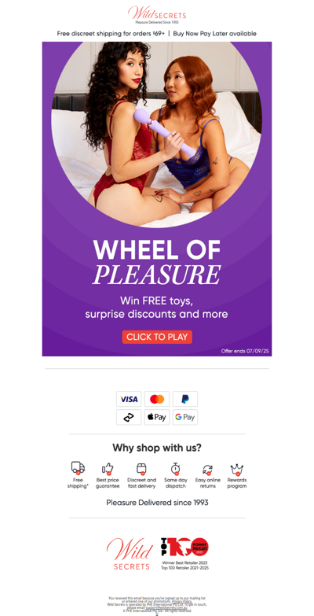Choose the PayPal payment icon
The width and height of the screenshot is (314, 616).
click(x=185, y=399)
